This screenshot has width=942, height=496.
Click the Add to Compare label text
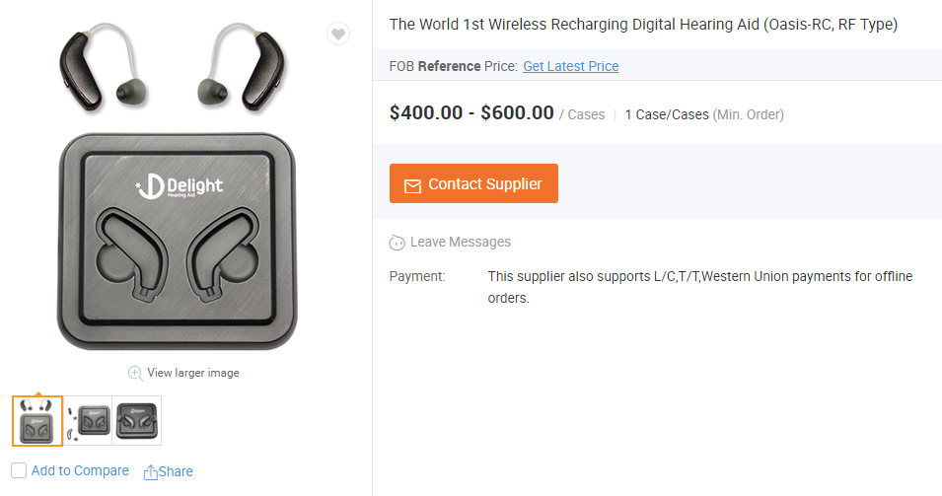click(80, 470)
